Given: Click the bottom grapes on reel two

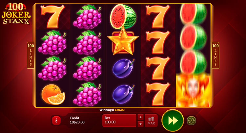Looking at the screenshot, I should click(x=87, y=94).
